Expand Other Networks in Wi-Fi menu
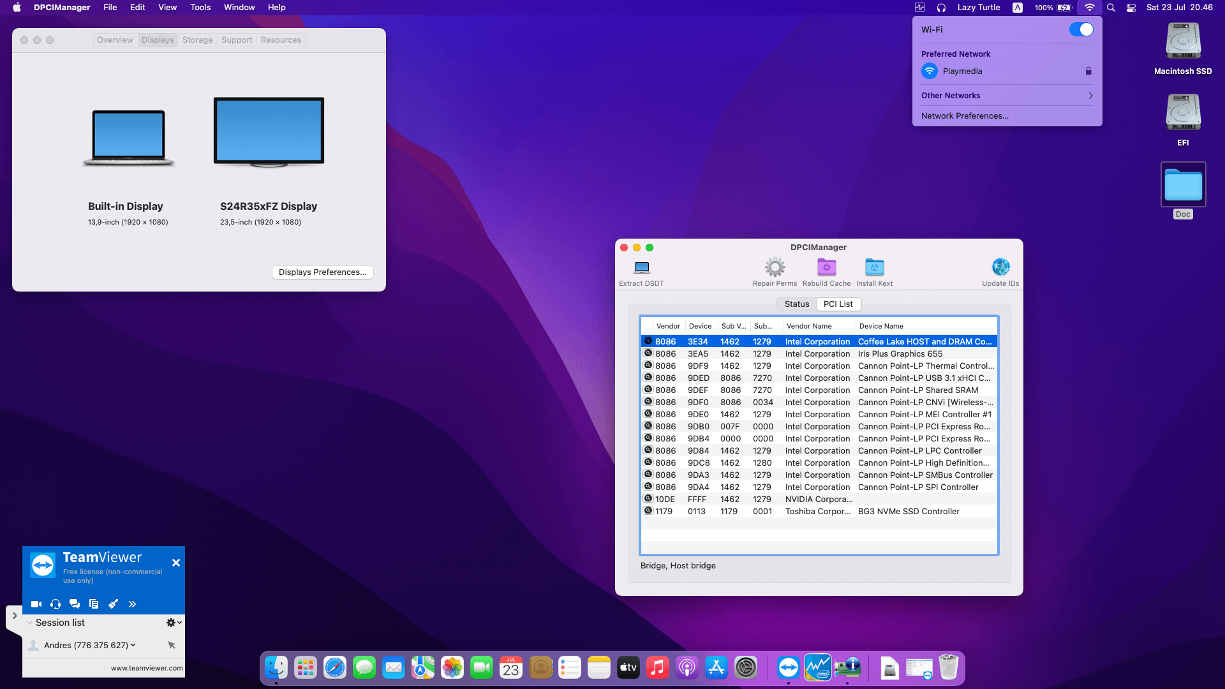This screenshot has height=689, width=1225. pyautogui.click(x=1007, y=95)
